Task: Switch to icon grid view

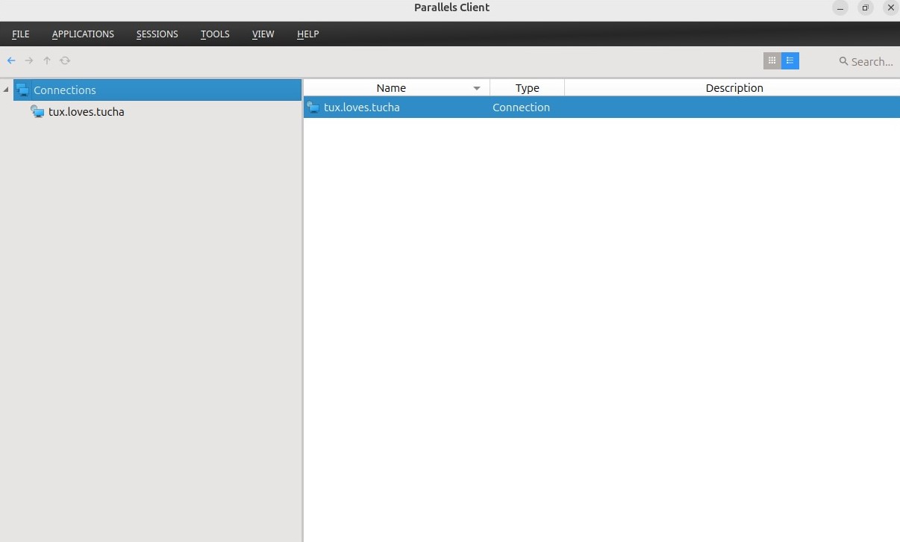Action: coord(772,60)
